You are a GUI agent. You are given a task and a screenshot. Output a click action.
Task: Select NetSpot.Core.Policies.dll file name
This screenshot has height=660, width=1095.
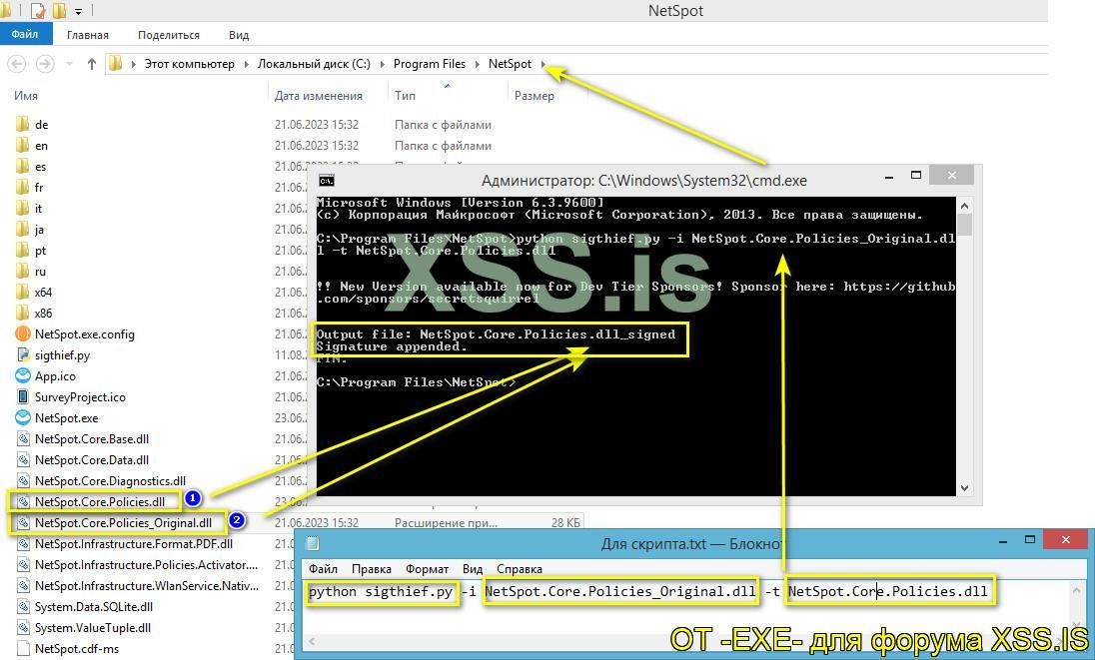coord(100,501)
